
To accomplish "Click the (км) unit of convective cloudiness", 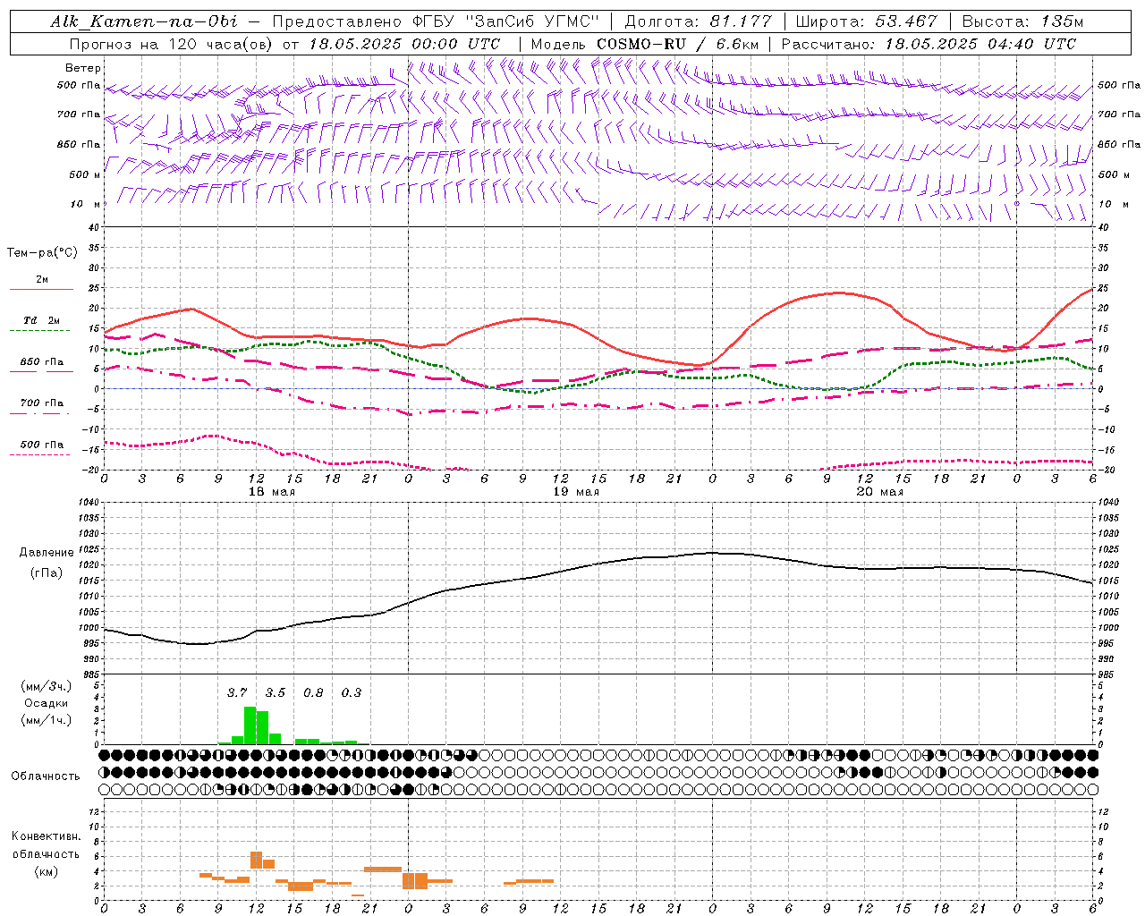I will [x=46, y=871].
